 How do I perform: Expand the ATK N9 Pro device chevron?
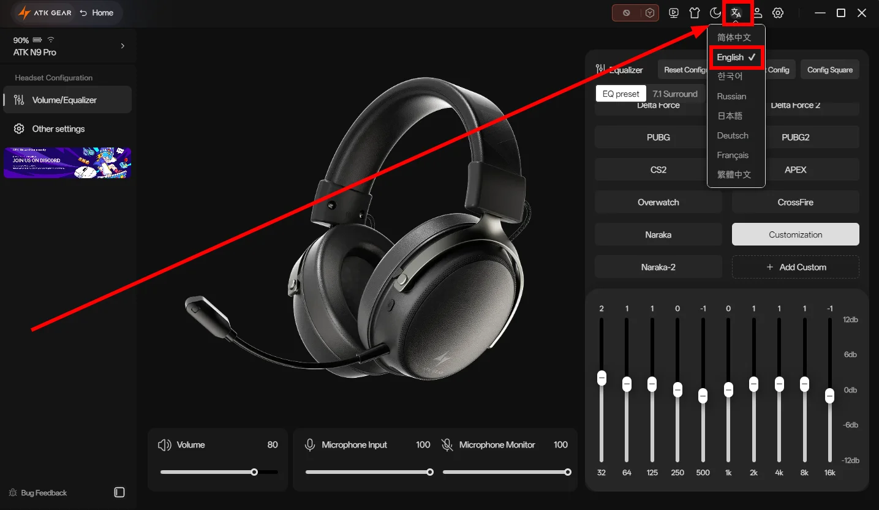123,46
